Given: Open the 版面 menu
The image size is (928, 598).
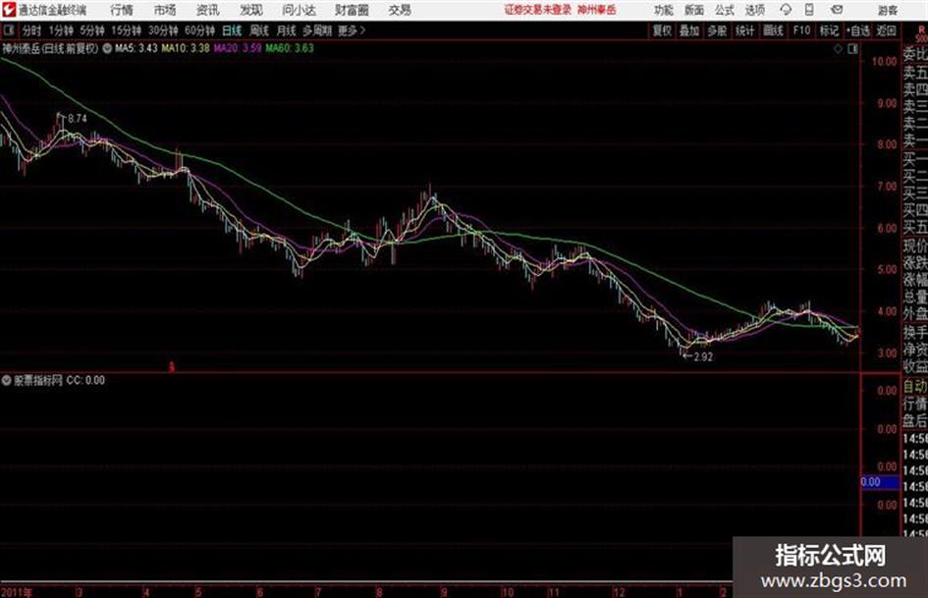Looking at the screenshot, I should [694, 10].
